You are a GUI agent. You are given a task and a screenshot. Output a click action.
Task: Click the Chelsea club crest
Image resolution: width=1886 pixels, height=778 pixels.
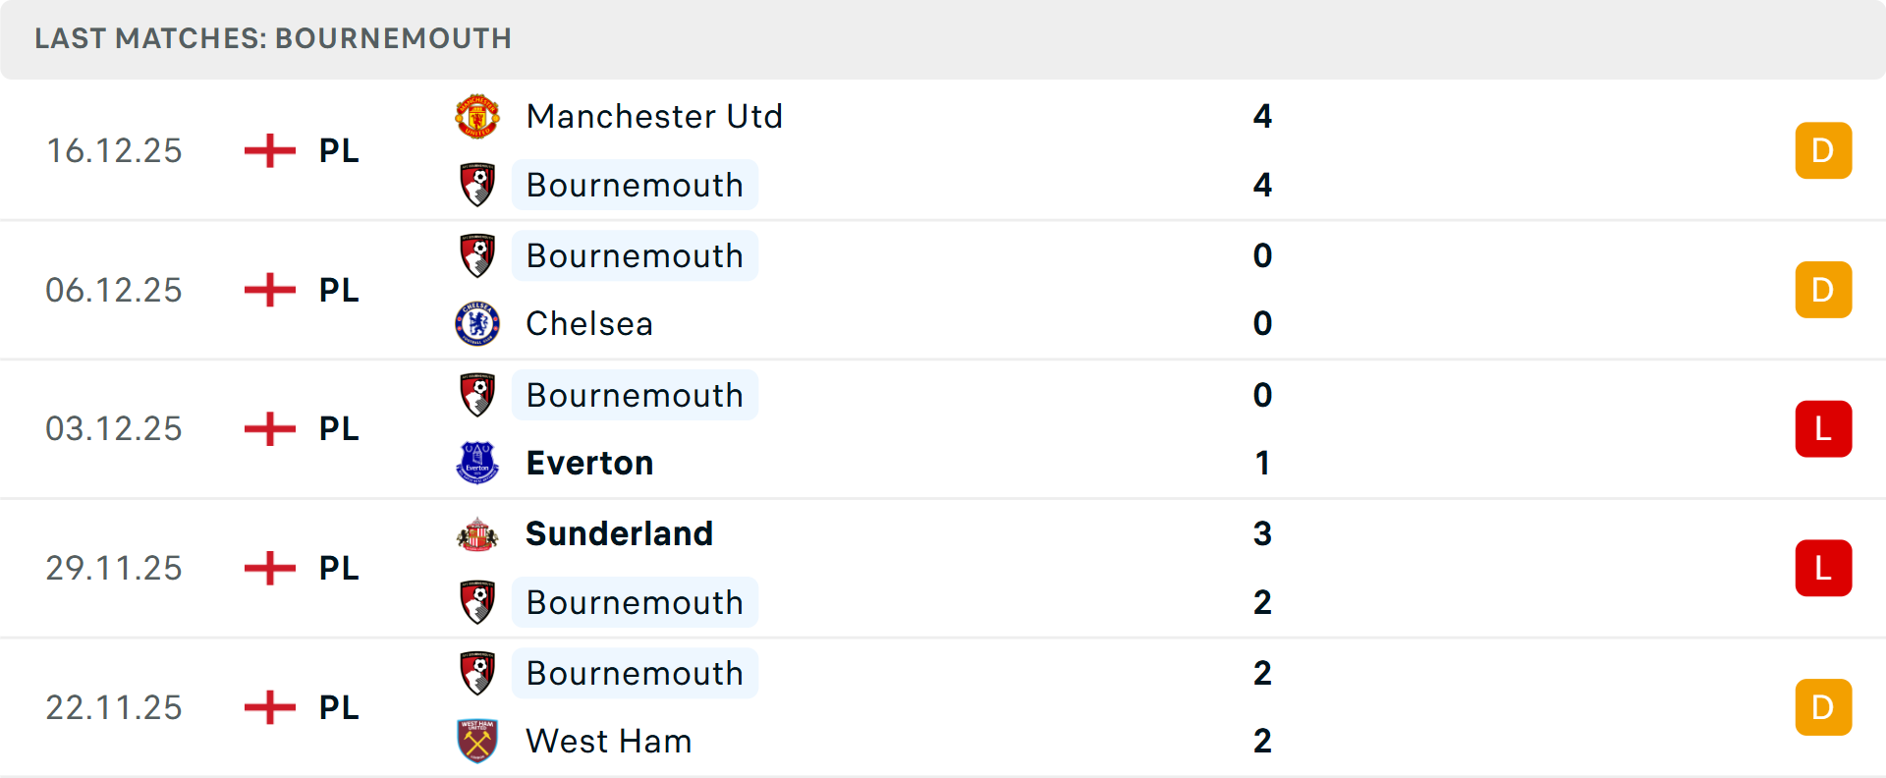click(x=477, y=324)
